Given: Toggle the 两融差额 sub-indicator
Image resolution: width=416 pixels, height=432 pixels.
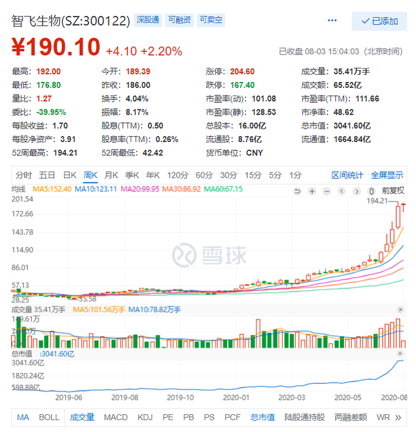Looking at the screenshot, I should [351, 417].
